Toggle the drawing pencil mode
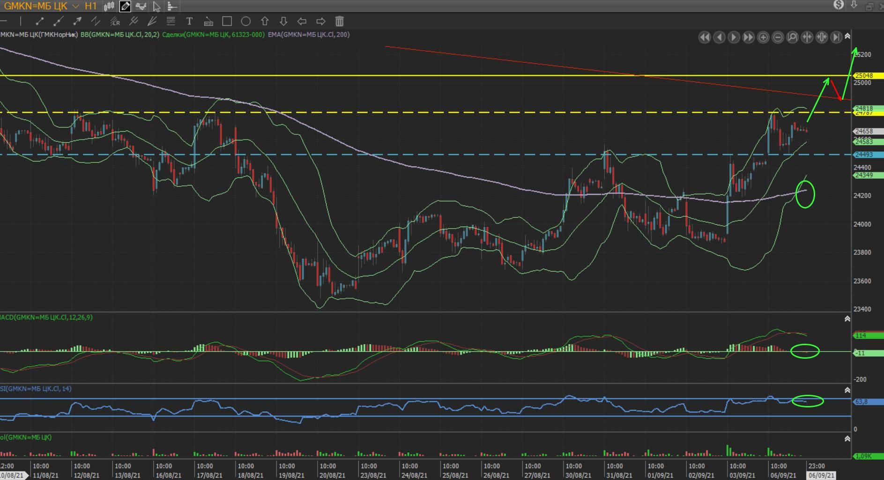The image size is (884, 480). (125, 6)
